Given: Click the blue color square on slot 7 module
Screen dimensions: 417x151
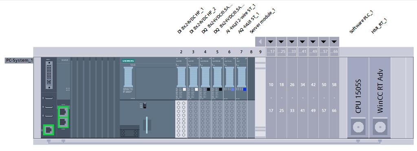Looking at the screenshot, I should click(x=245, y=90).
